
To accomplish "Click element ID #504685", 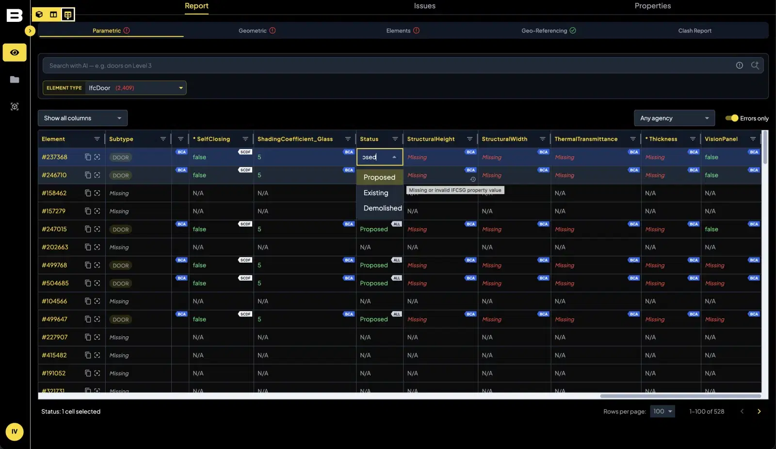I will click(x=55, y=283).
